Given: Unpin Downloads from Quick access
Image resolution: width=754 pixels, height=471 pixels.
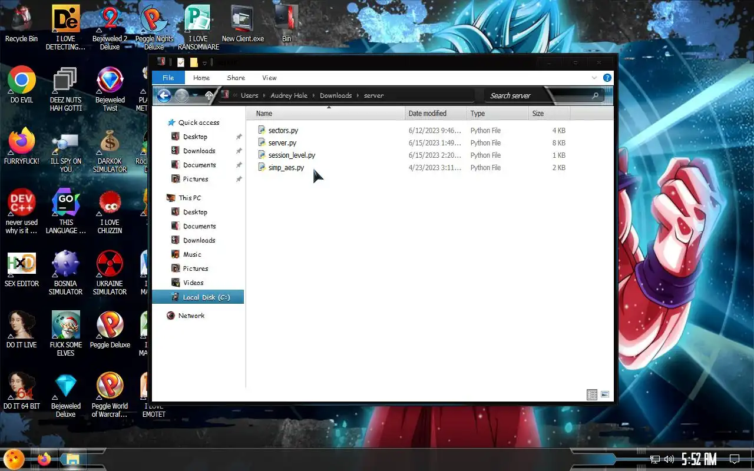Looking at the screenshot, I should (239, 151).
